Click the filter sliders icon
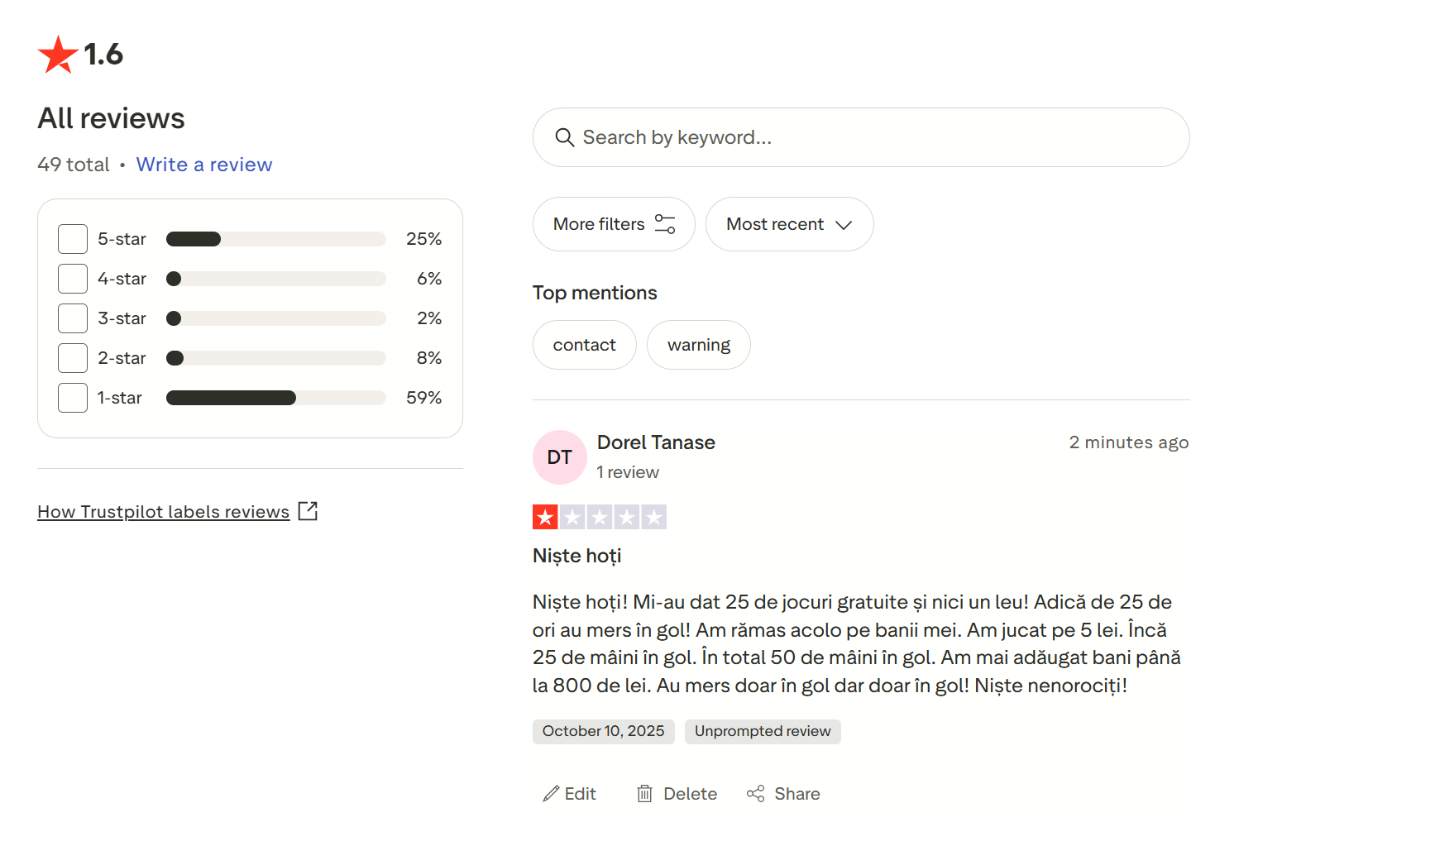 tap(665, 224)
